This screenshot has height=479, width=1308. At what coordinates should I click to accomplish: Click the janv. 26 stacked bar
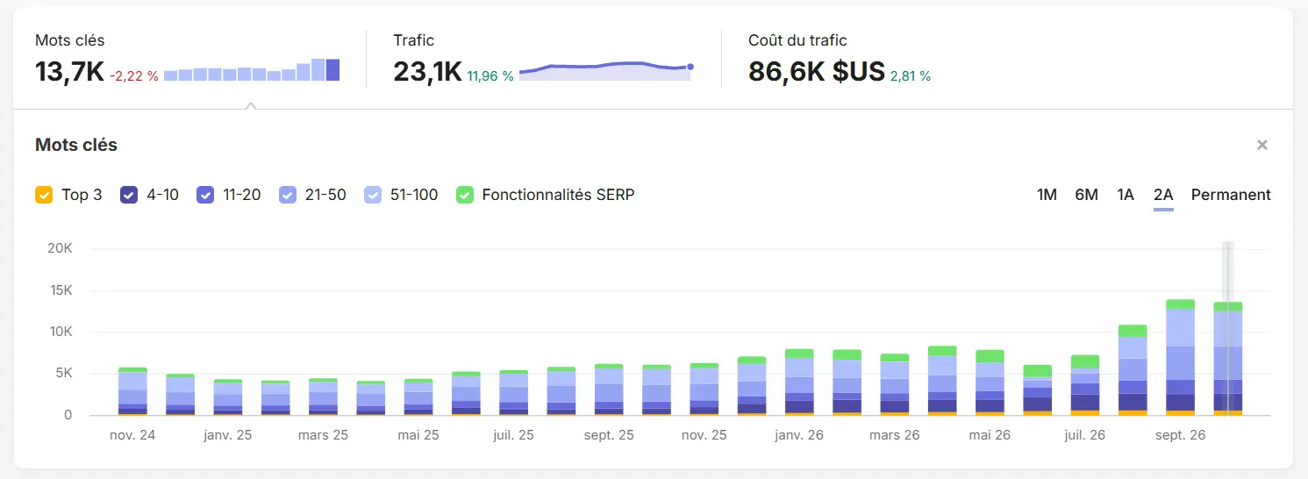tap(799, 382)
